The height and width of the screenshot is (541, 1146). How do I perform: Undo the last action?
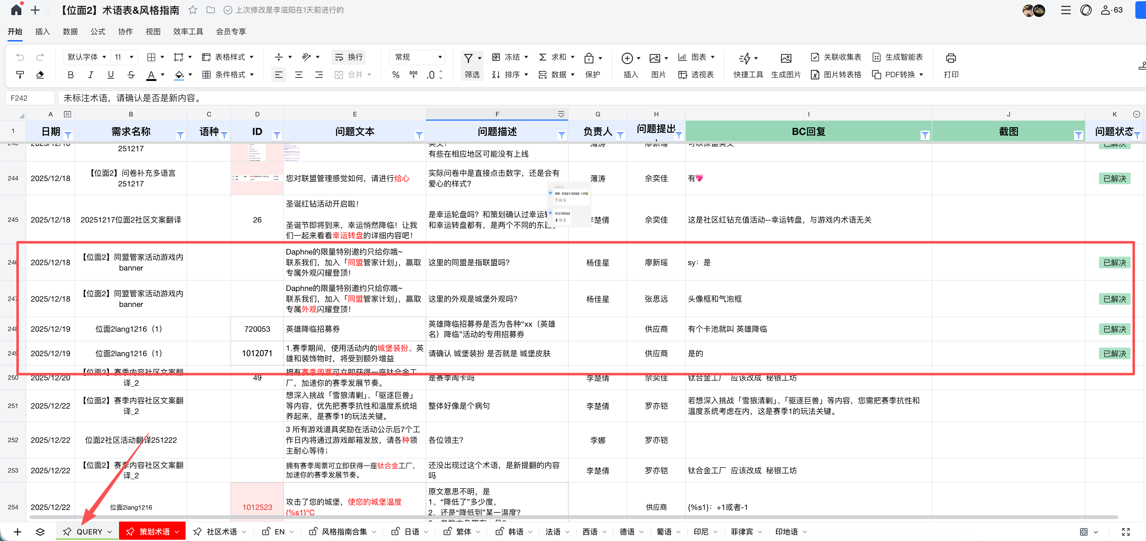point(20,57)
